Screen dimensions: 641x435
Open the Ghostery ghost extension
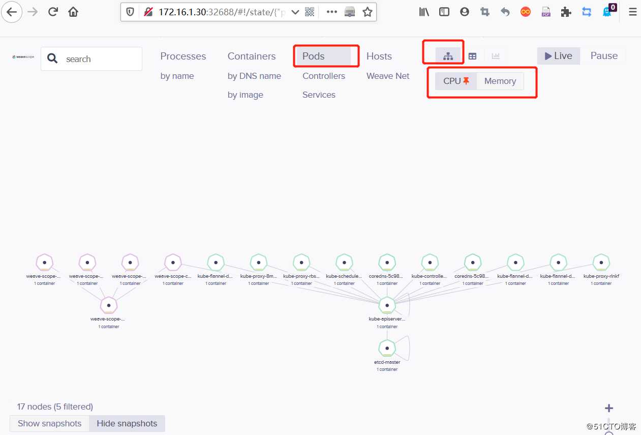tap(608, 11)
